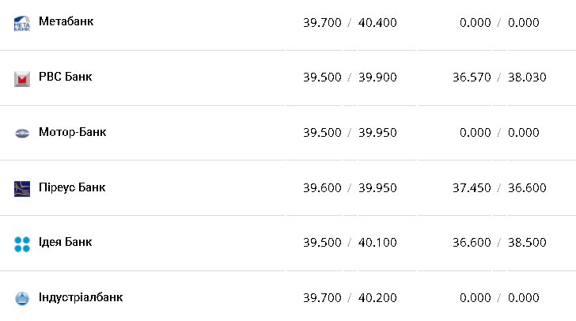This screenshot has height=321, width=576.
Task: Select Піреус Банк rate 37.450
Action: 476,187
